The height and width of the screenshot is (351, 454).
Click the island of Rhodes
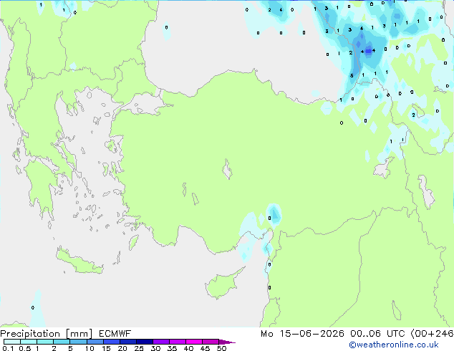click(x=133, y=242)
